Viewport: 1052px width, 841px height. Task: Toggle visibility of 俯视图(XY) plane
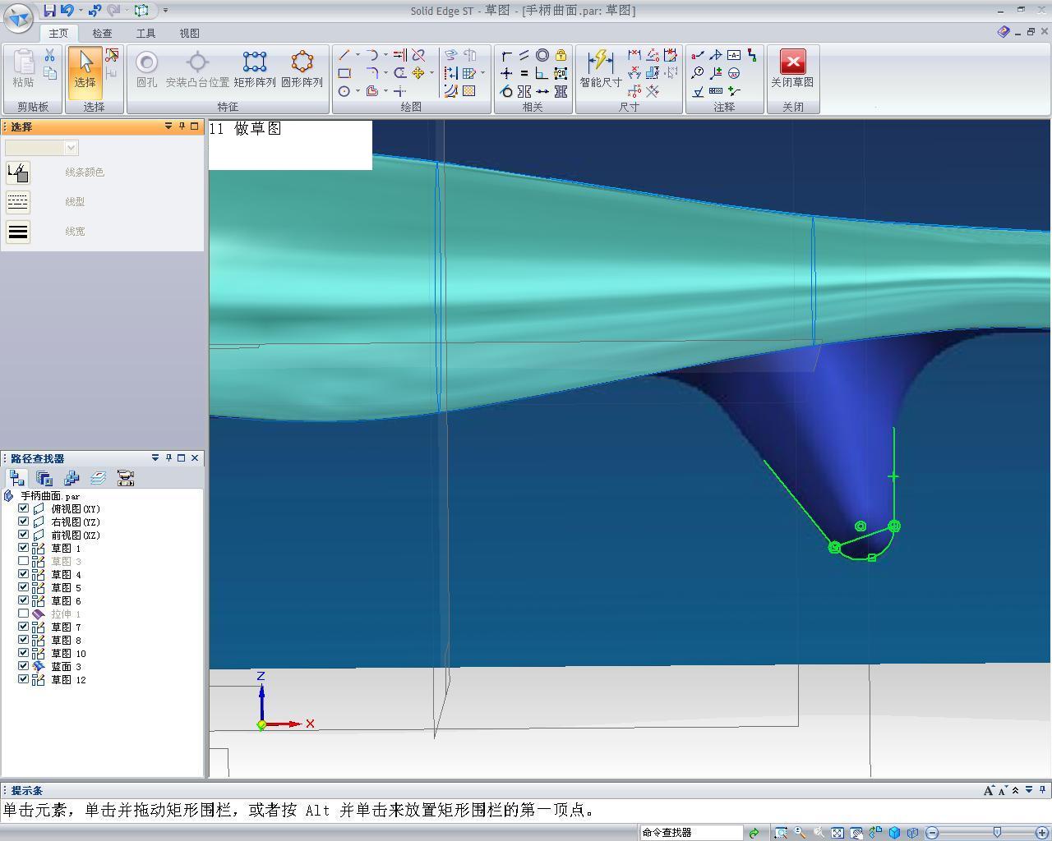click(24, 509)
